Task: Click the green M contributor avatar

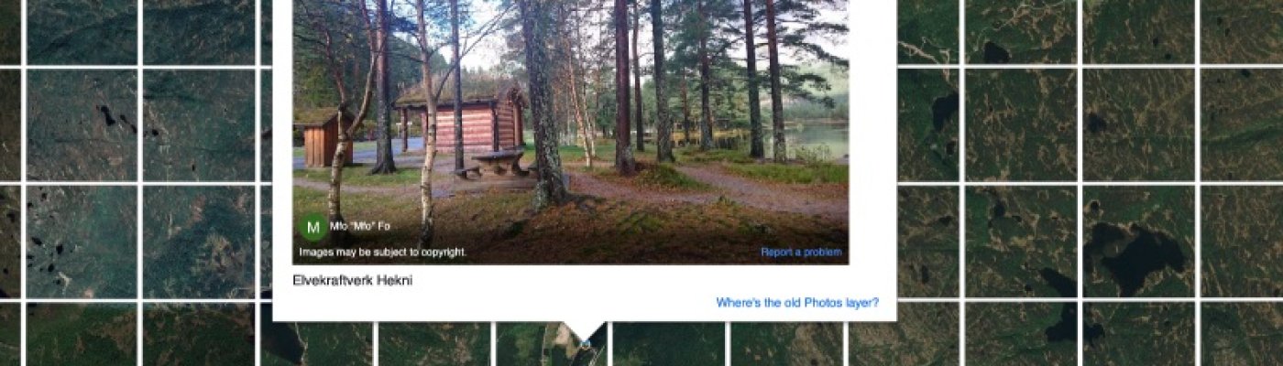Action: 313,227
